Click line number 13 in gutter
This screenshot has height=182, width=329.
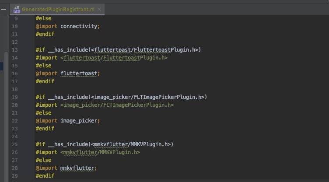click(15, 50)
